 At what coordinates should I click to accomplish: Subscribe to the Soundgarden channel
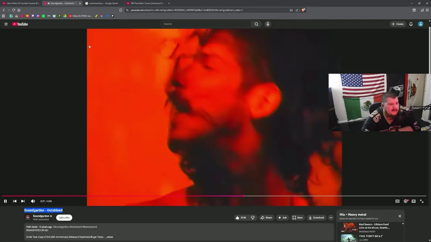point(64,217)
